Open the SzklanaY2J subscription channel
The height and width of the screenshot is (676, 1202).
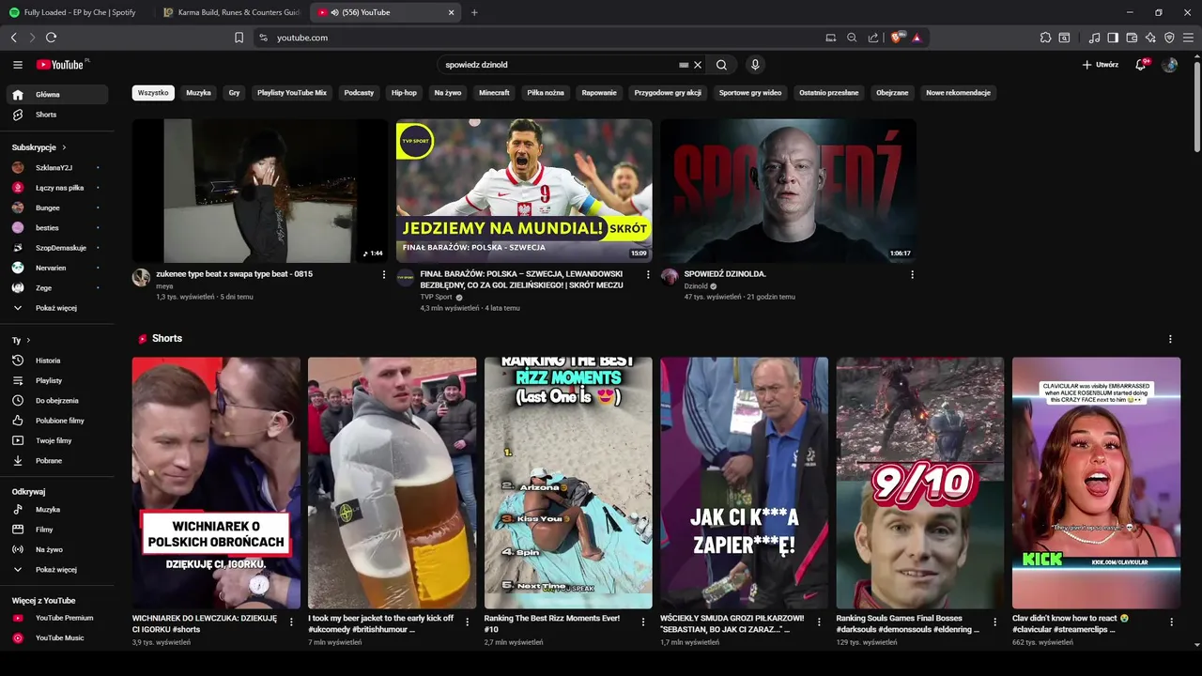click(57, 168)
